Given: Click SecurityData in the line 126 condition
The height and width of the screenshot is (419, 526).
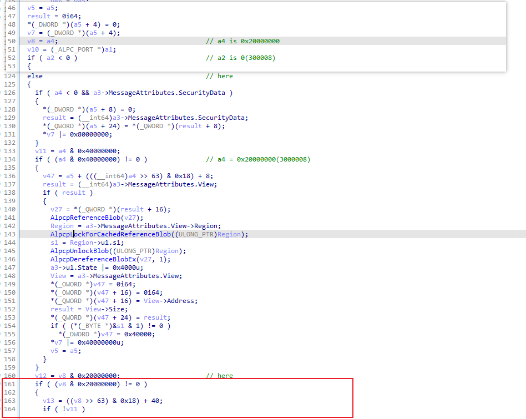Looking at the screenshot, I should click(202, 93).
